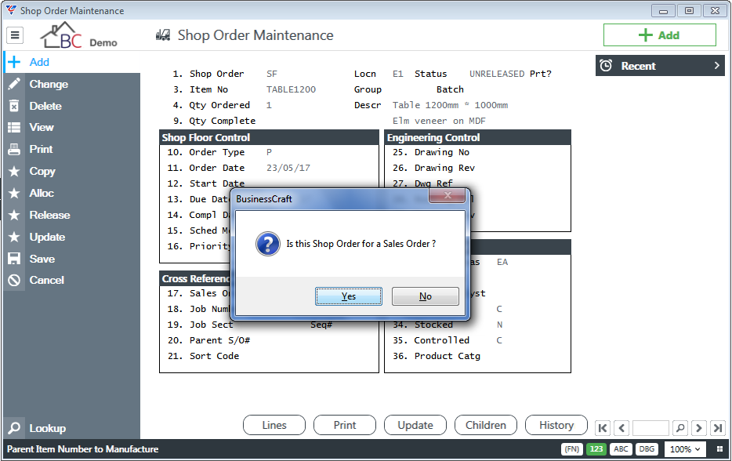Click the Order Date value 23/05/17

point(288,168)
